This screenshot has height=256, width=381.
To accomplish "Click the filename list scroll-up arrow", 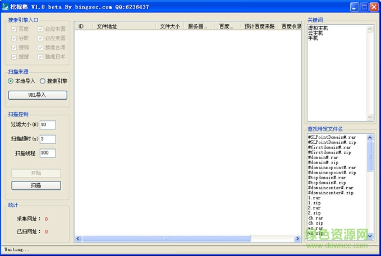I will click(370, 138).
